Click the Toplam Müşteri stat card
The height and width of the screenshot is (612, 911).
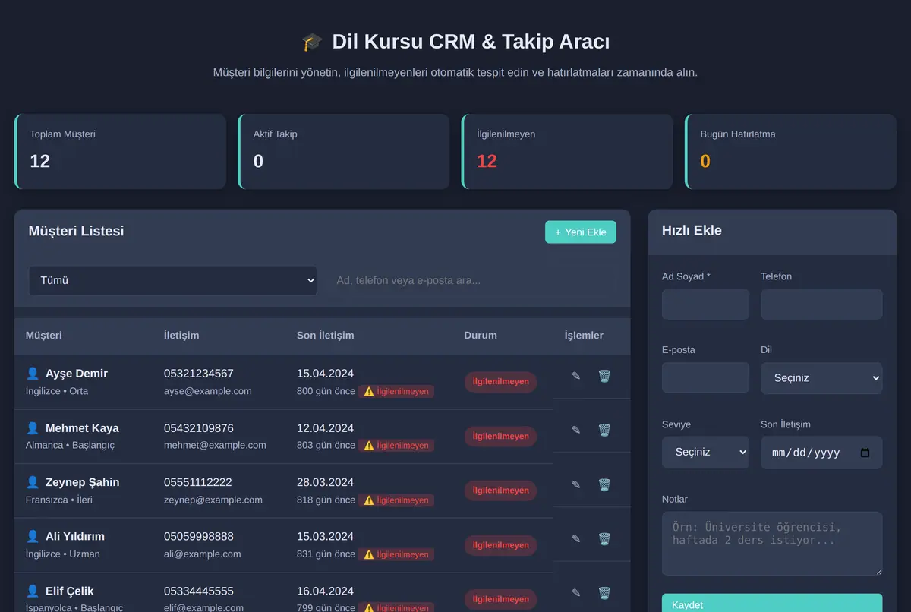(120, 152)
